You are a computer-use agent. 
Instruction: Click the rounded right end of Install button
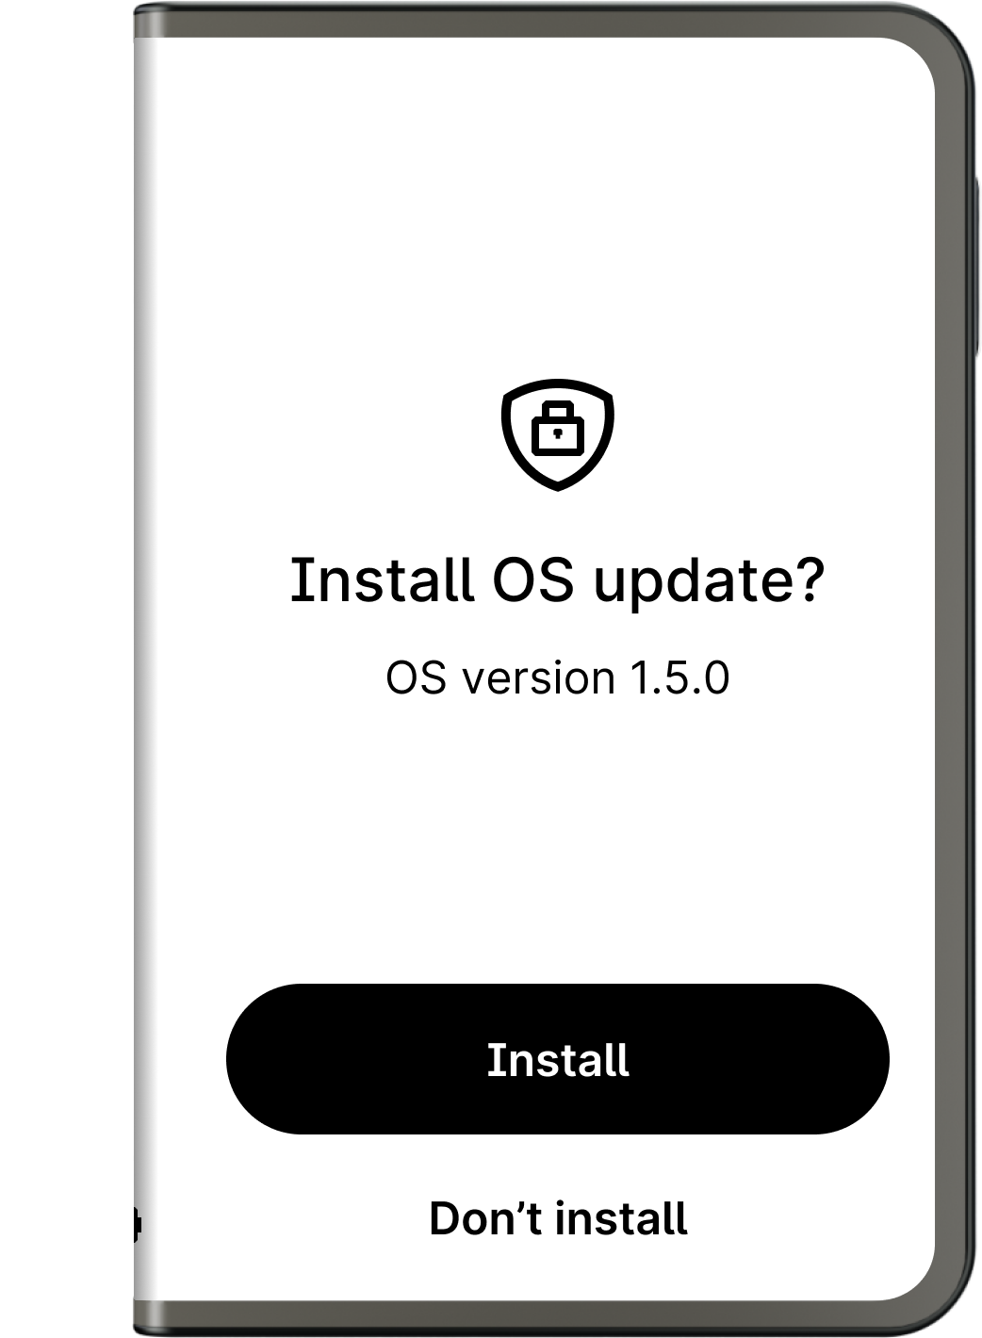click(x=852, y=1059)
